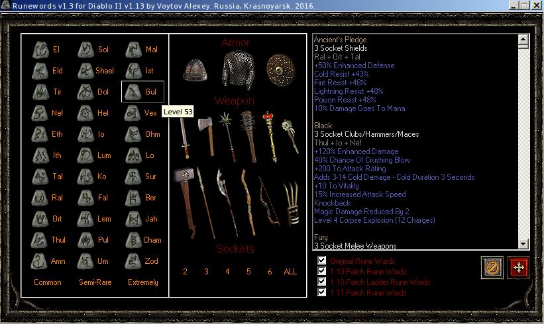This screenshot has width=544, height=324.
Task: Filter by helm armor type
Action: [x=195, y=70]
